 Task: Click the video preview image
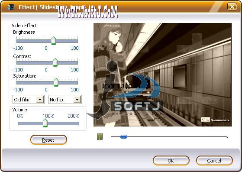(x=162, y=75)
